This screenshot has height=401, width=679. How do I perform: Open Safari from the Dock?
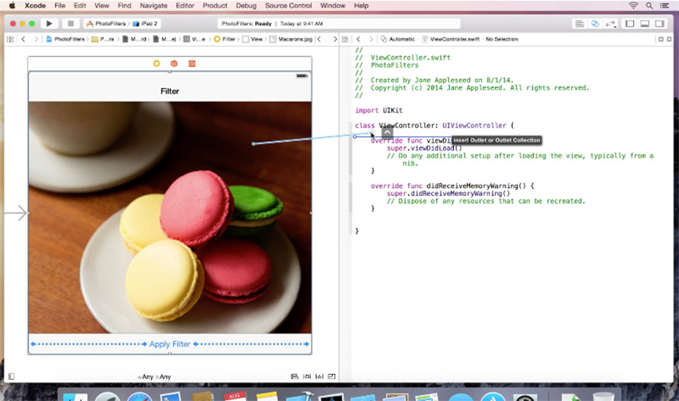(x=140, y=396)
